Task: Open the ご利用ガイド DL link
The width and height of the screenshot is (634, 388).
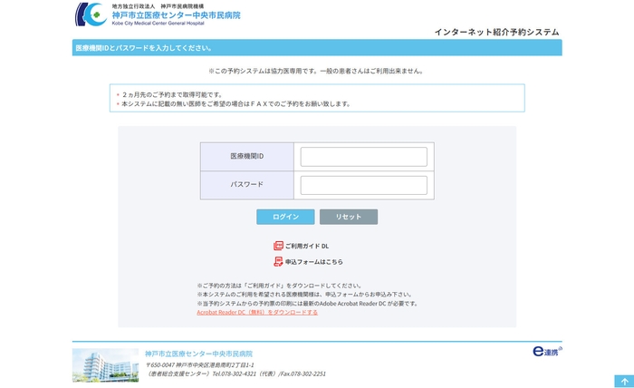Action: click(x=307, y=246)
